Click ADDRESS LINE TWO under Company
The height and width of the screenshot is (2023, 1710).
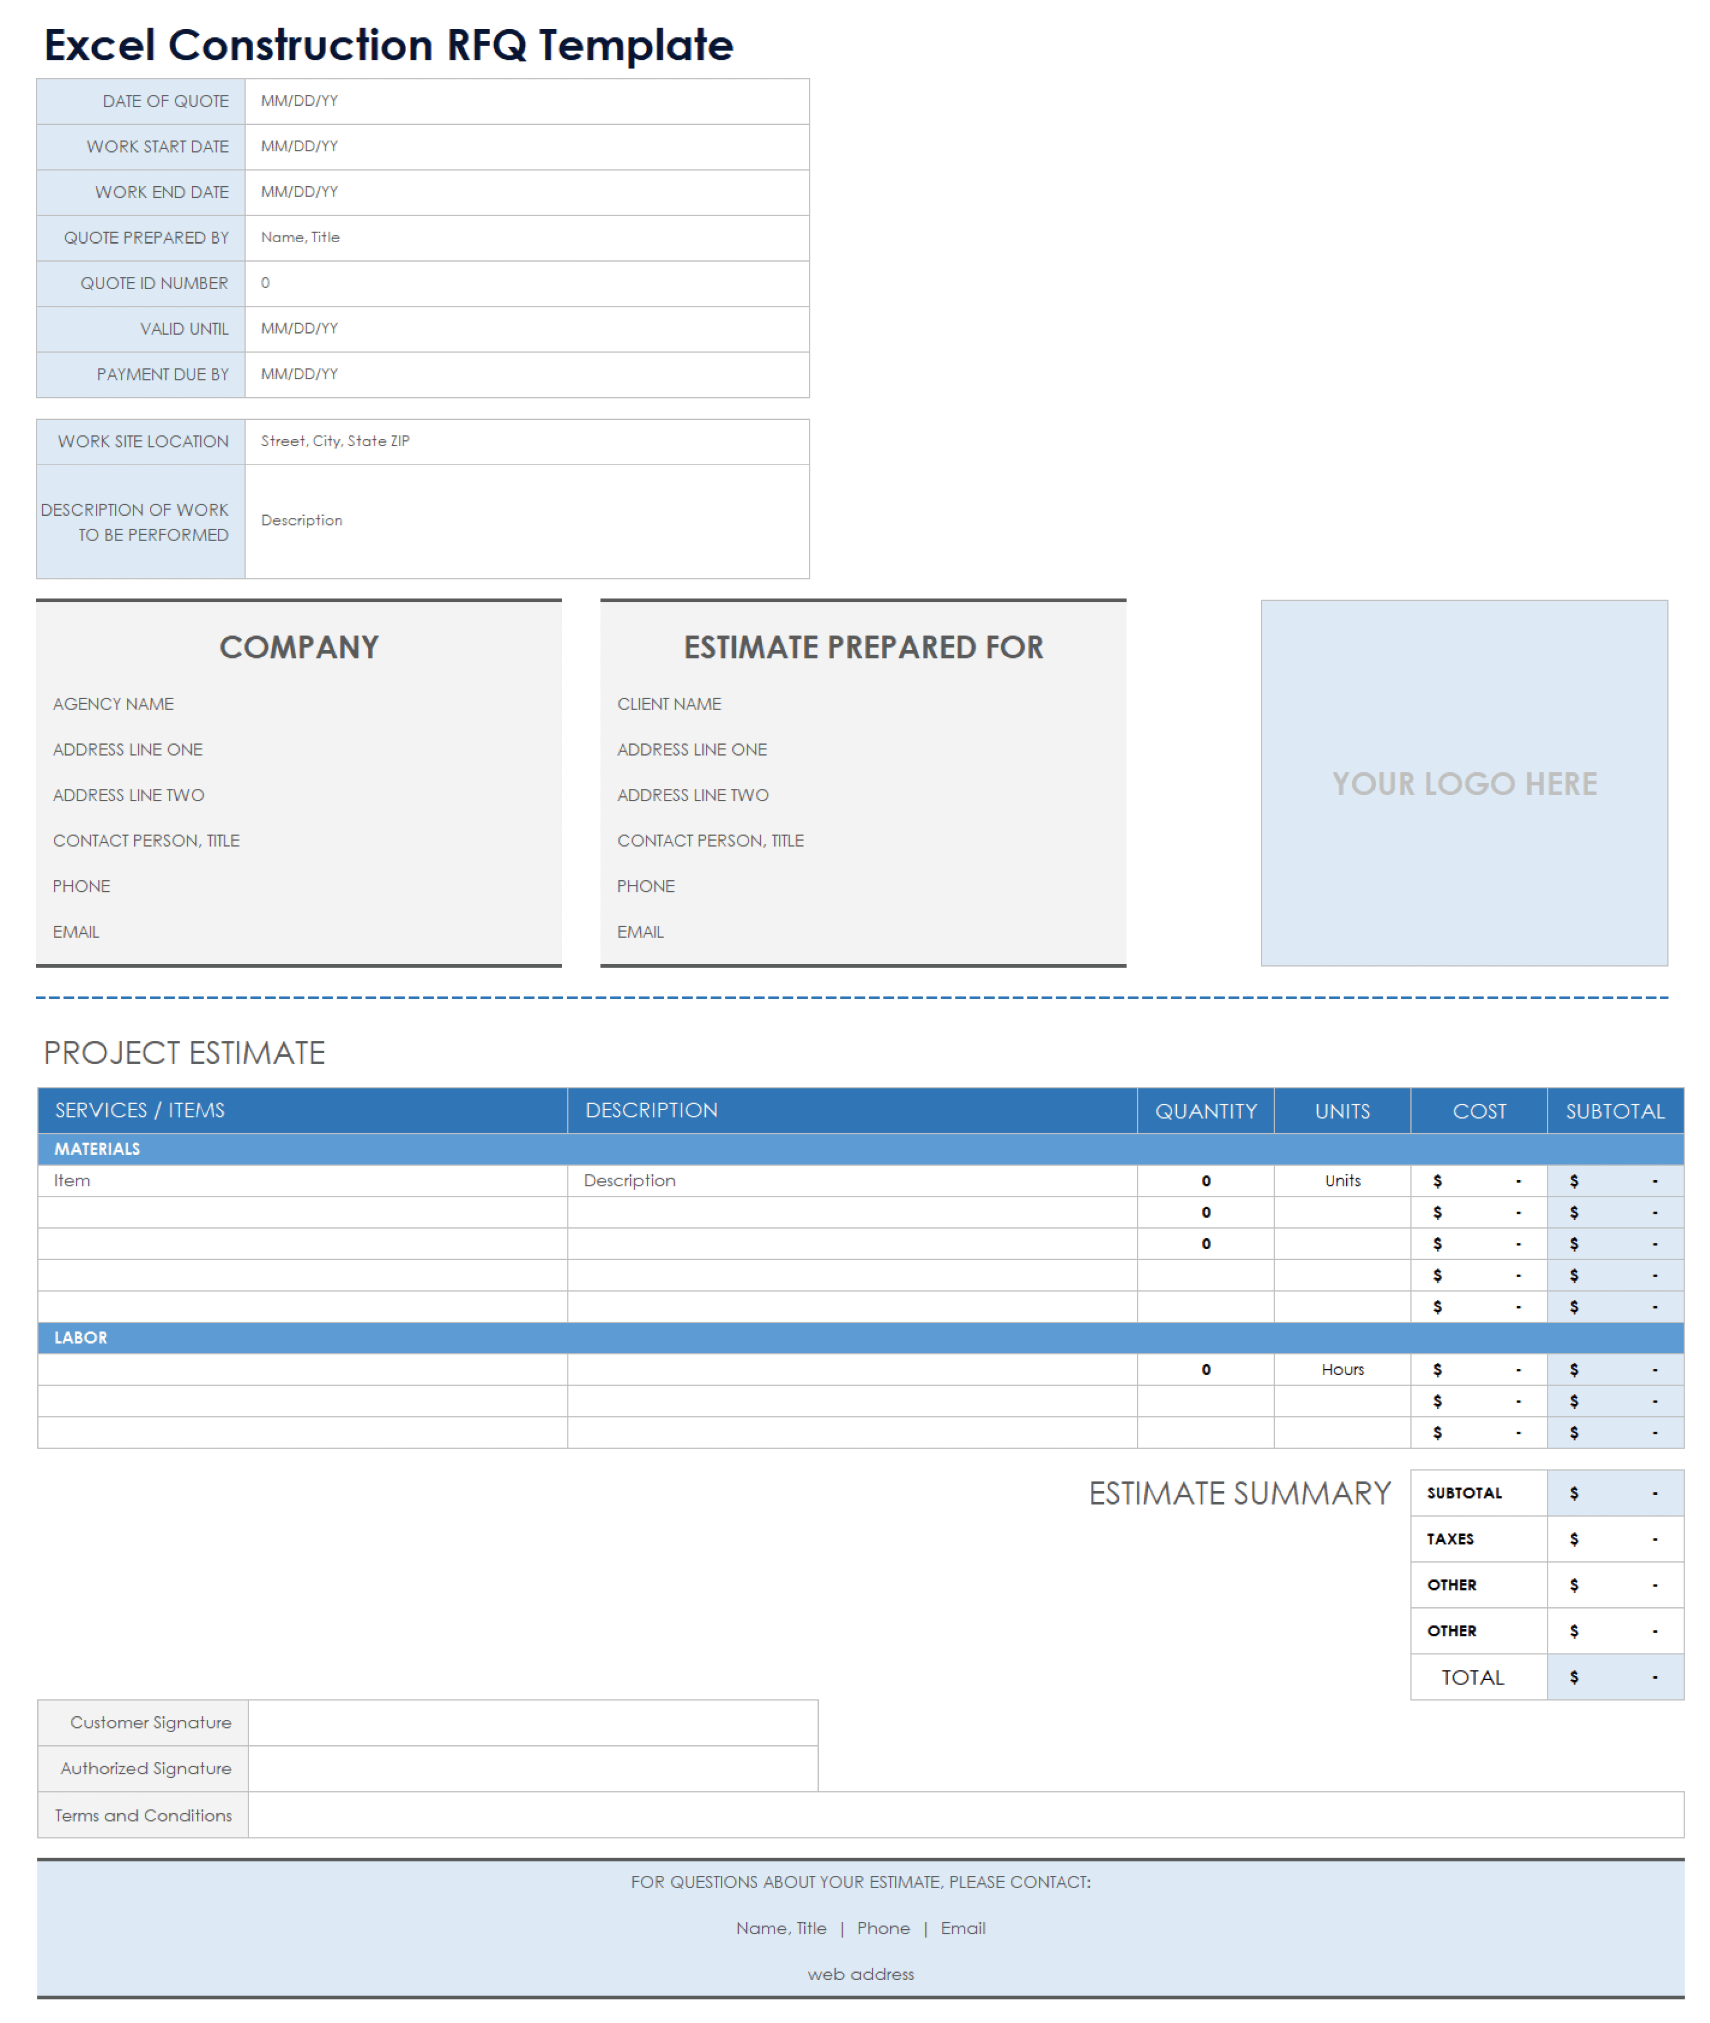click(x=129, y=795)
